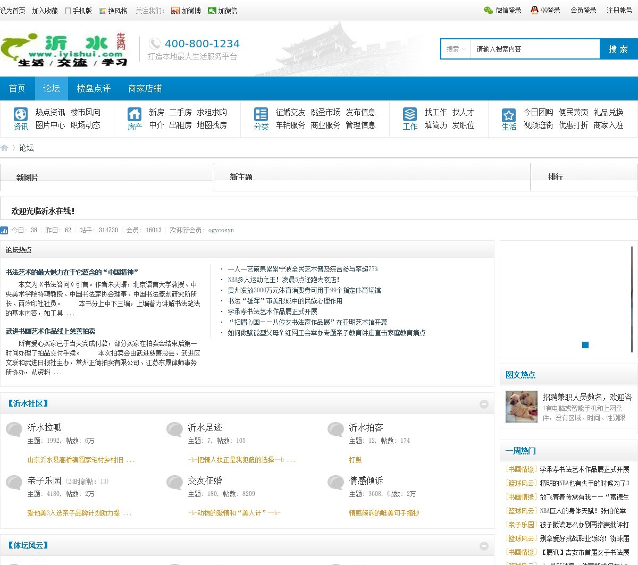Open the 生活 star icon
Image resolution: width=638 pixels, height=565 pixels.
click(509, 115)
